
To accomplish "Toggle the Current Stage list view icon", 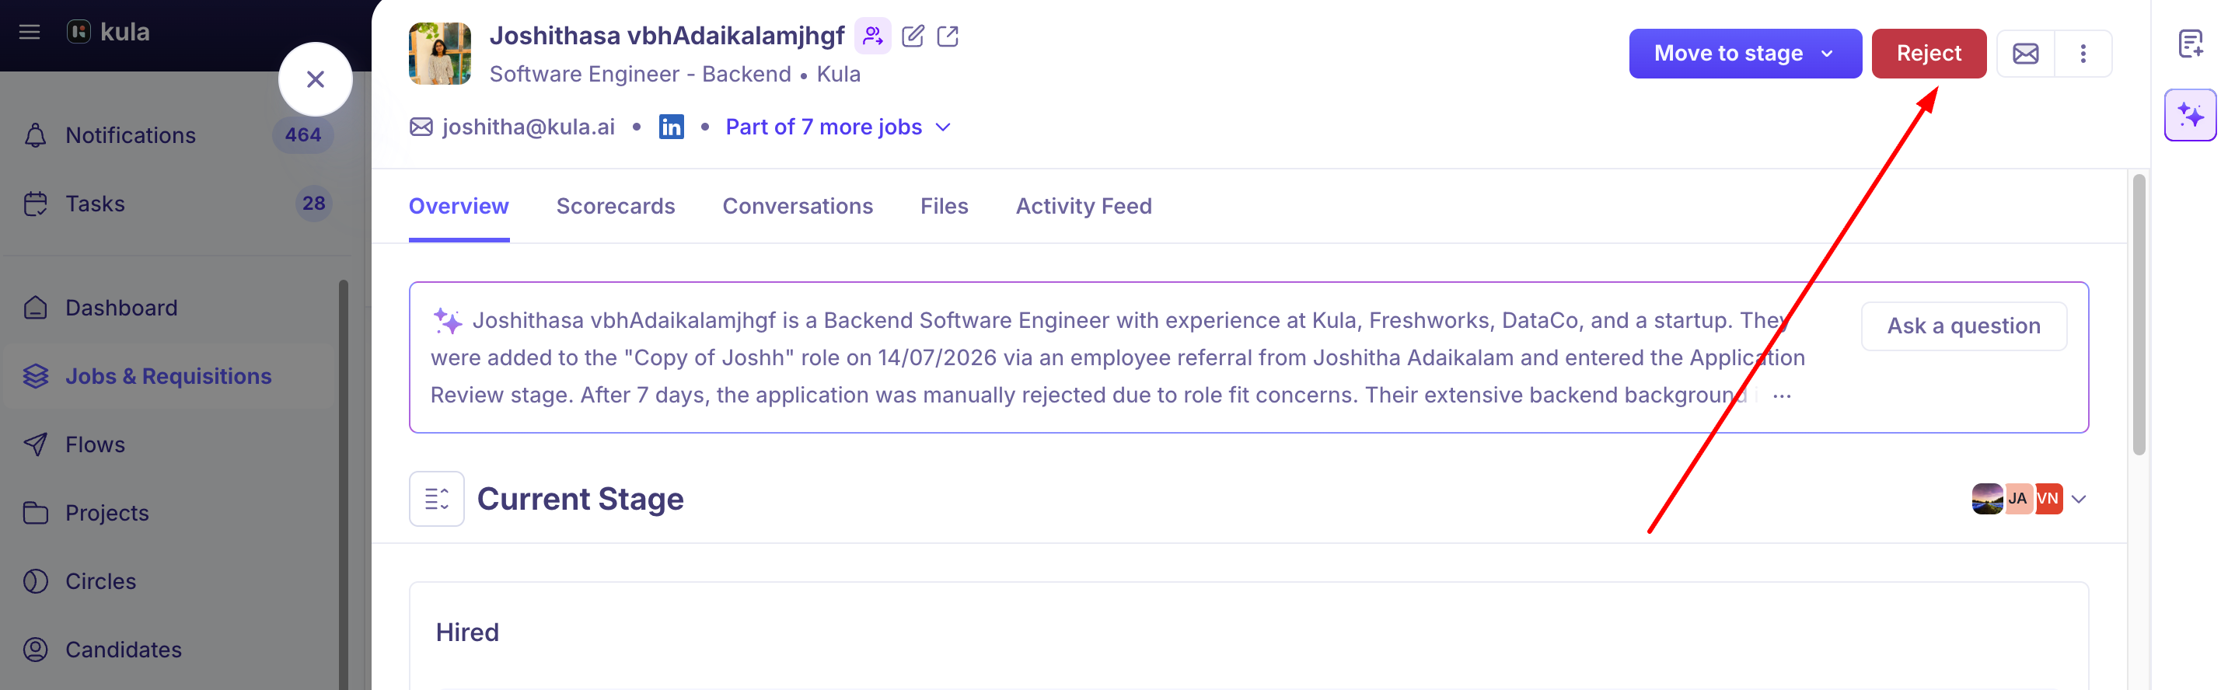I will click(437, 499).
